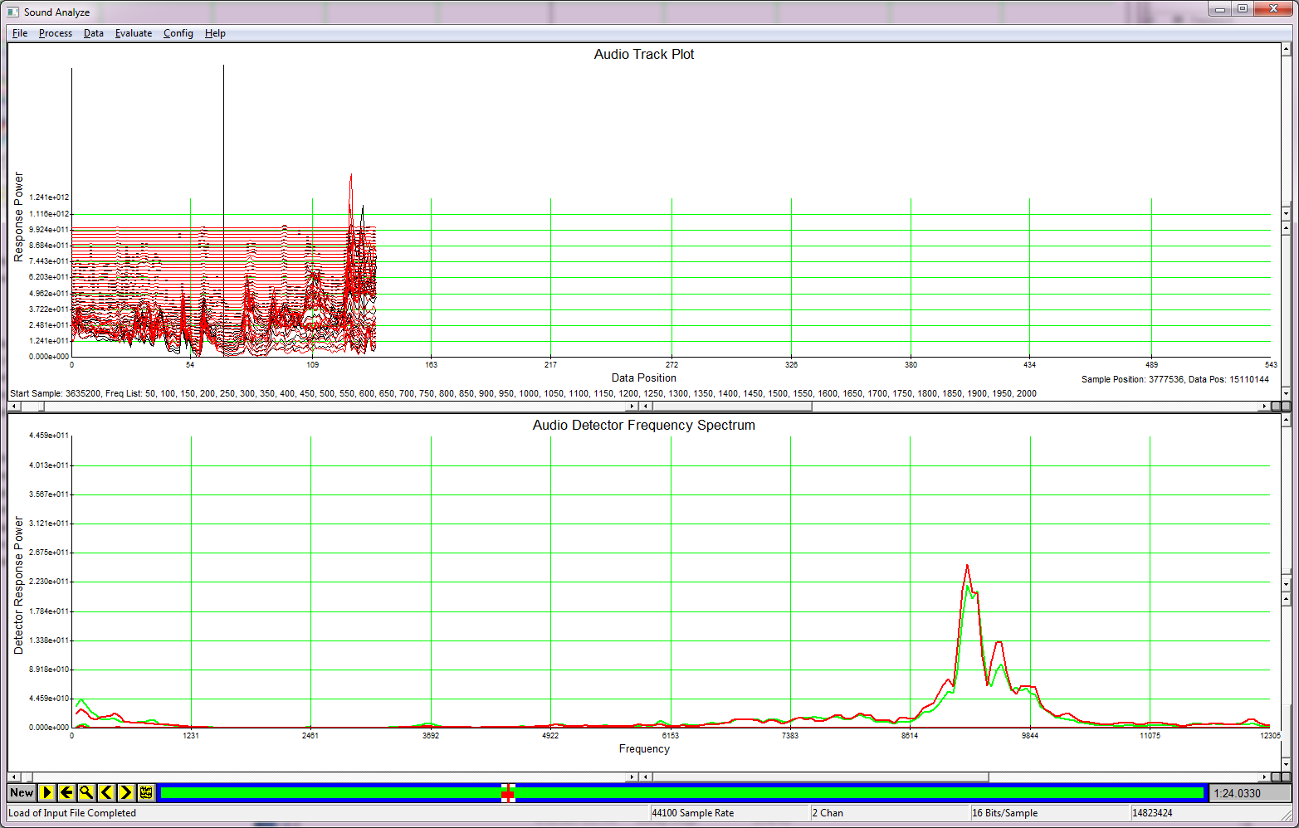The image size is (1299, 828).
Task: Click the red position marker on the timeline
Action: (x=508, y=795)
